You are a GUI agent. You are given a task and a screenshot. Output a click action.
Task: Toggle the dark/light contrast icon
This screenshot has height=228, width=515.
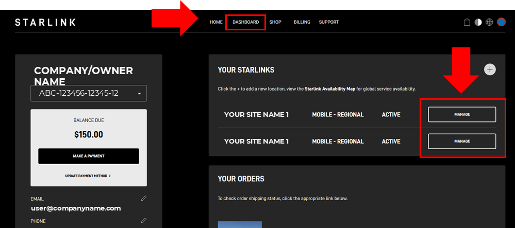click(478, 22)
